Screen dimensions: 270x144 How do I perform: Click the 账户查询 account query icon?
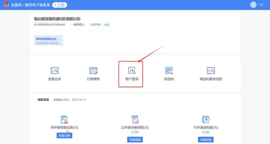[132, 71]
